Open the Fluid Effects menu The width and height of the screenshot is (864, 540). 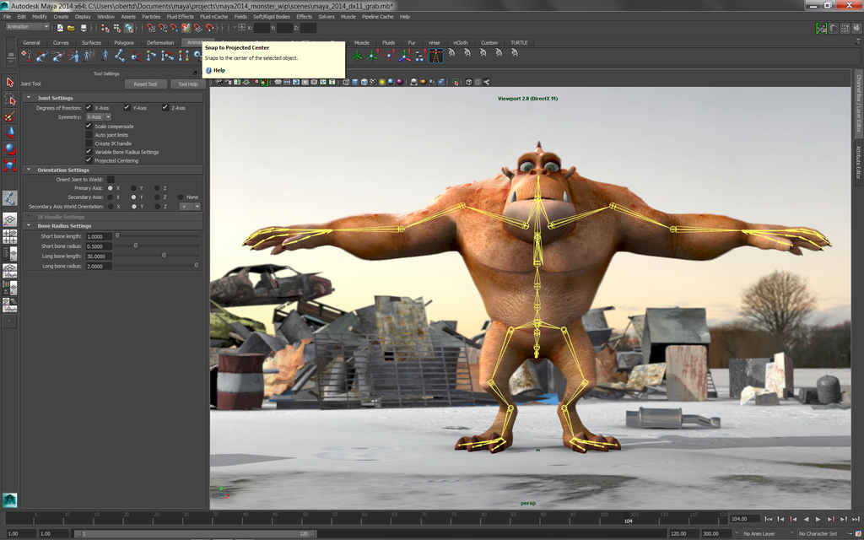click(x=181, y=17)
